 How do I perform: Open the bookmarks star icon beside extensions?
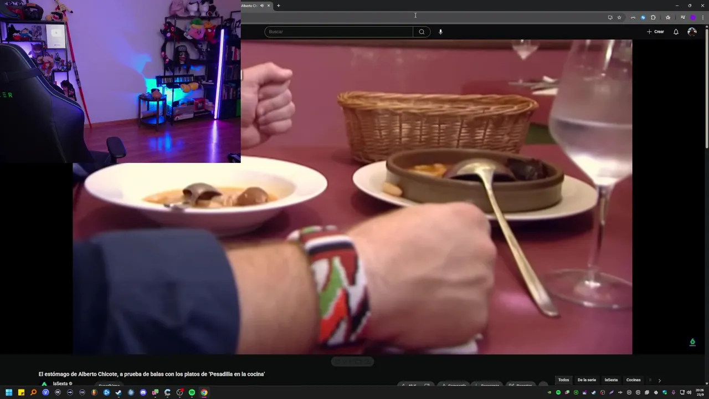pos(668,17)
